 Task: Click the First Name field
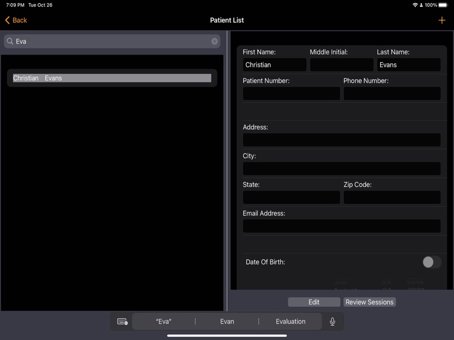coord(274,65)
